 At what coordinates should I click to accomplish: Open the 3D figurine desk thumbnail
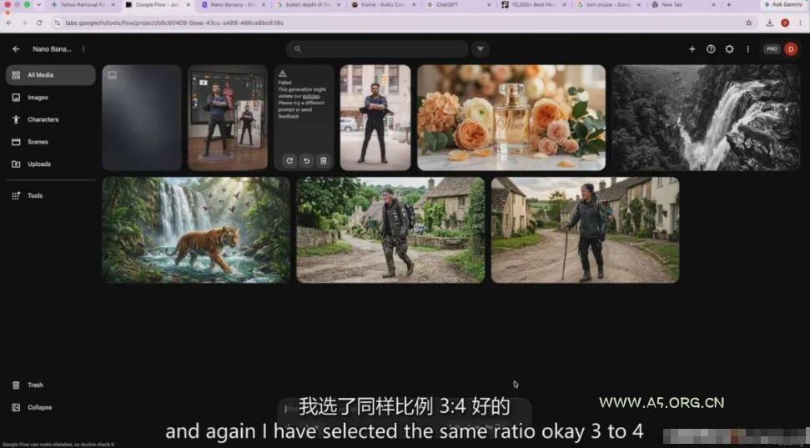(x=228, y=118)
